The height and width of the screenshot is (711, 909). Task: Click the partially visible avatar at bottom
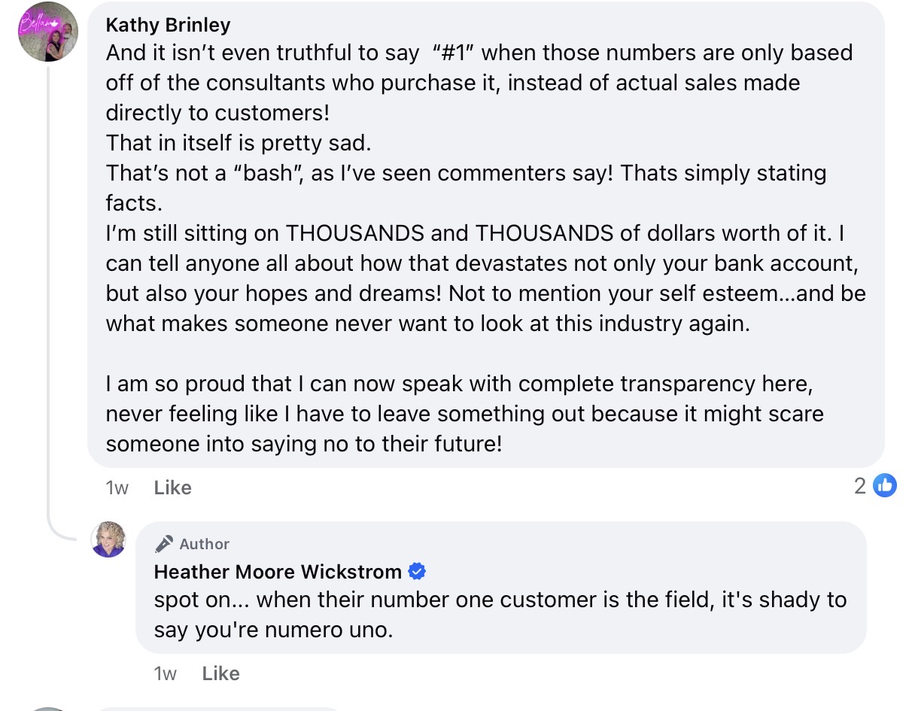tap(48, 707)
